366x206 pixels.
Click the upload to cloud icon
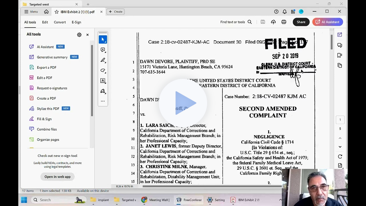click(x=273, y=22)
